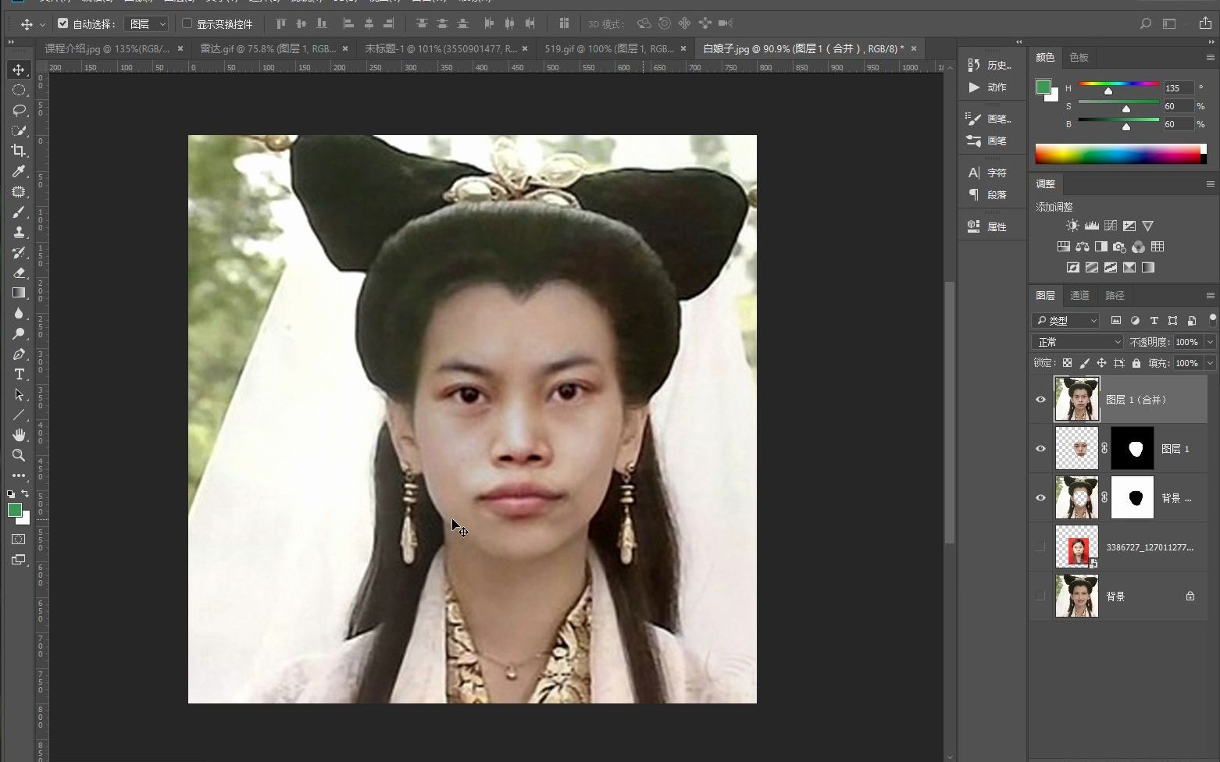Add a Photo Filter adjustment

coord(1119,247)
